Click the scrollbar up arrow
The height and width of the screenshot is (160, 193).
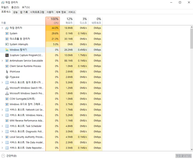pyautogui.click(x=192, y=27)
